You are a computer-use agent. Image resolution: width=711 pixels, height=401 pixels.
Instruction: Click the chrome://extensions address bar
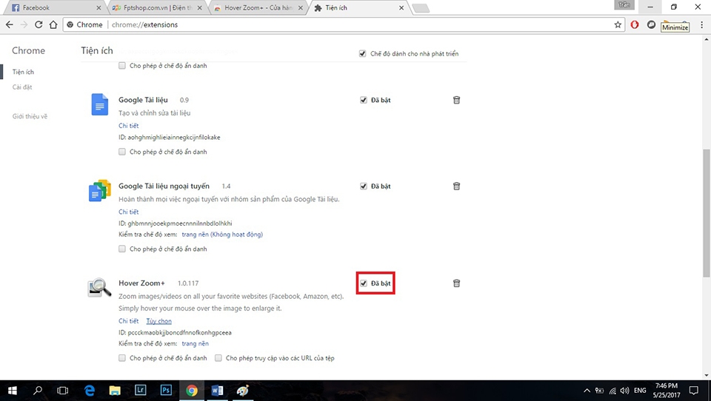(344, 24)
